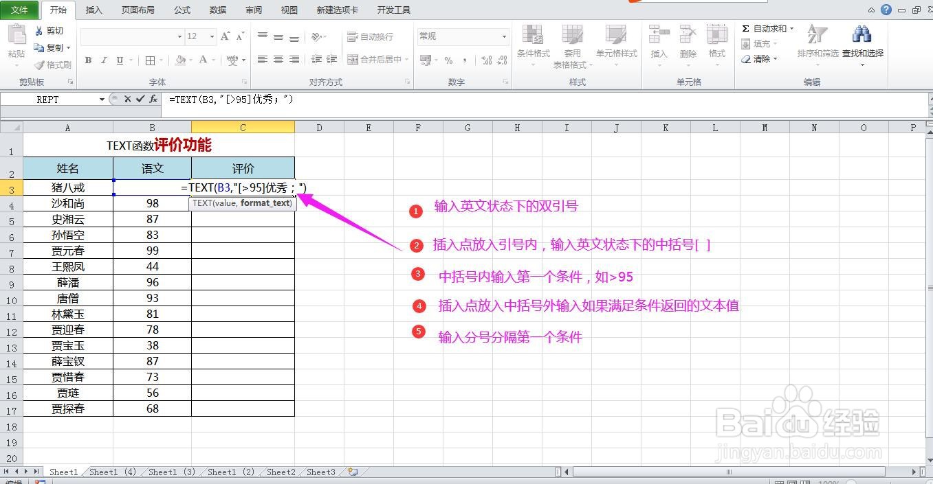The width and height of the screenshot is (933, 484).
Task: Pick the fill color bucket
Action: (x=180, y=60)
